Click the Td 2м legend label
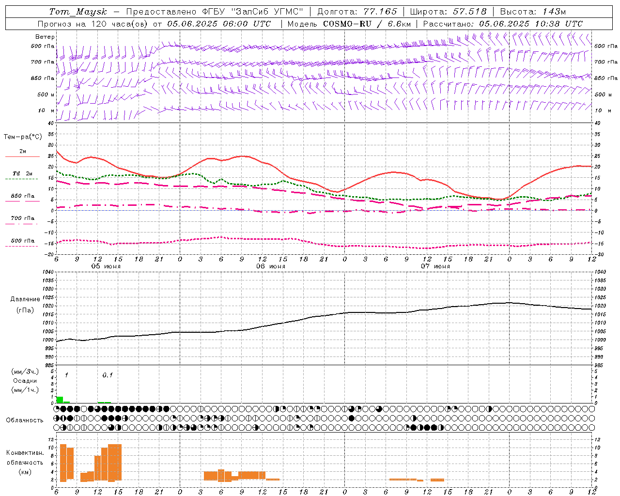The image size is (620, 496). tap(23, 173)
